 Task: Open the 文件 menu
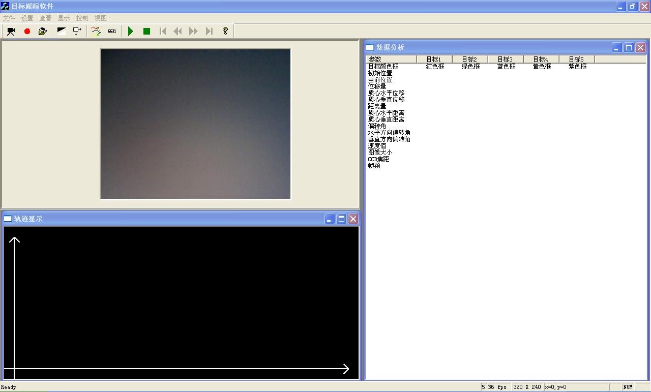[9, 18]
